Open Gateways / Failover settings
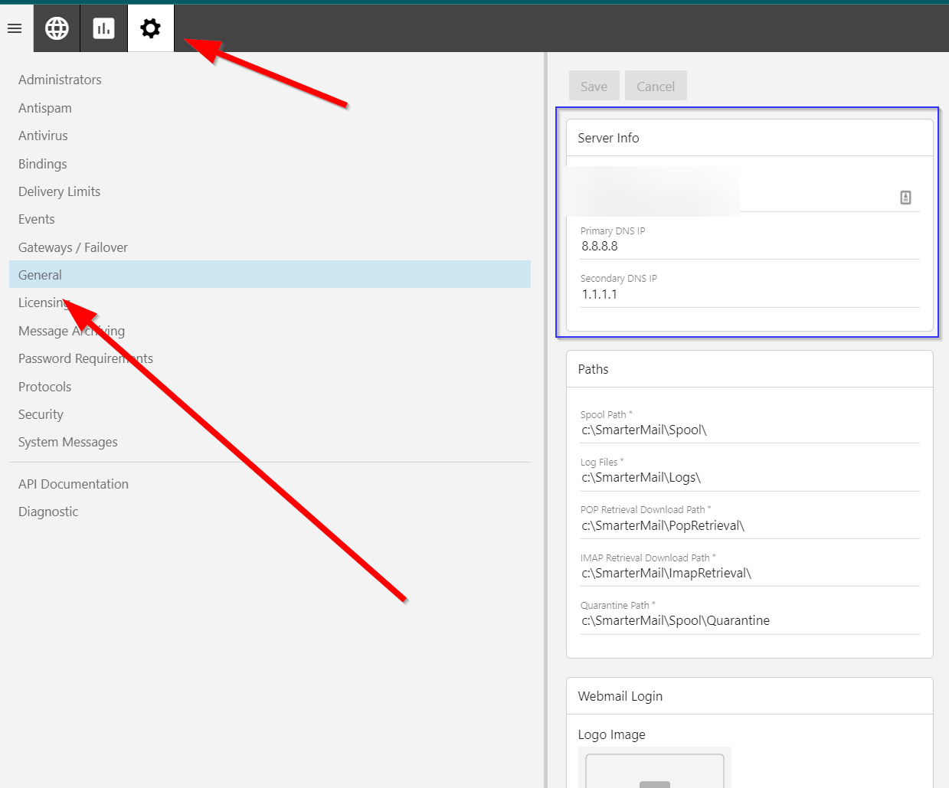Image resolution: width=949 pixels, height=788 pixels. pyautogui.click(x=73, y=247)
